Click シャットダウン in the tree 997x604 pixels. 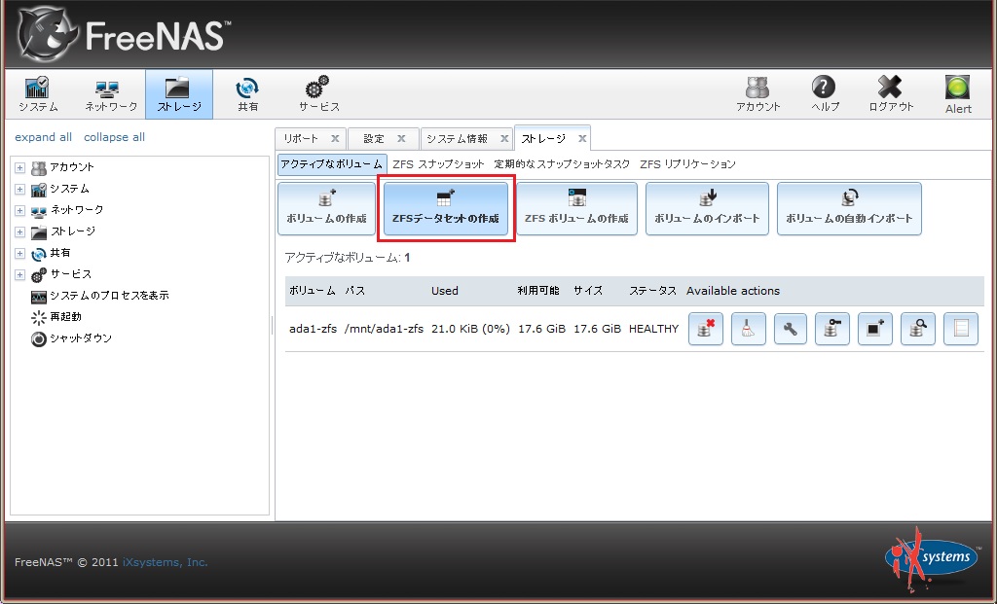click(81, 338)
